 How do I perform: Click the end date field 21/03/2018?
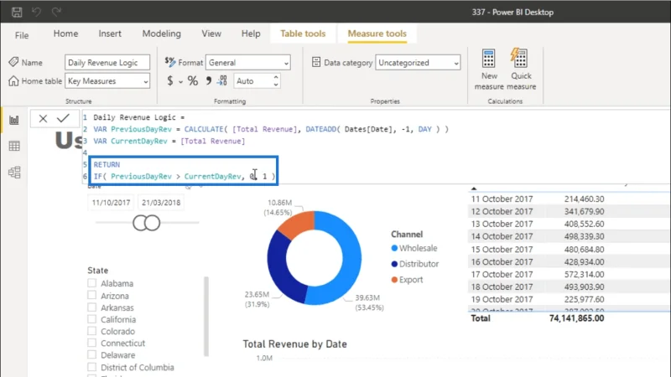point(161,203)
